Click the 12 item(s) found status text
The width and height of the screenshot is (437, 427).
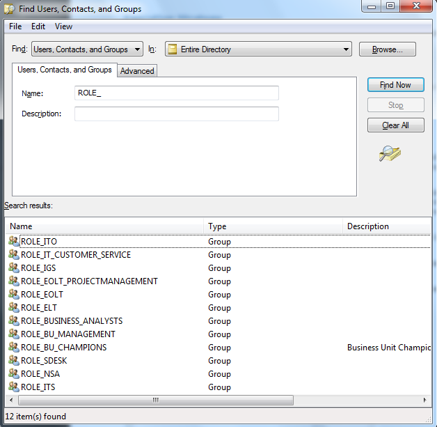[35, 417]
